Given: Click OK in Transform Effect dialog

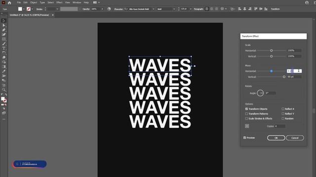Looking at the screenshot, I should click(x=276, y=138).
